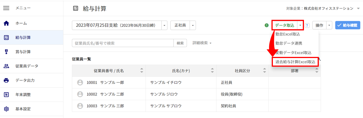Click the employee name search field

point(123,43)
